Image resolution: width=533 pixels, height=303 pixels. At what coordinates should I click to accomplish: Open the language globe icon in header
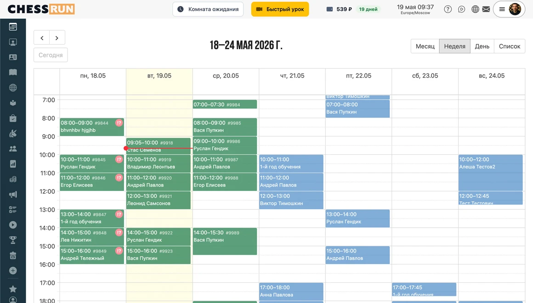(x=475, y=9)
